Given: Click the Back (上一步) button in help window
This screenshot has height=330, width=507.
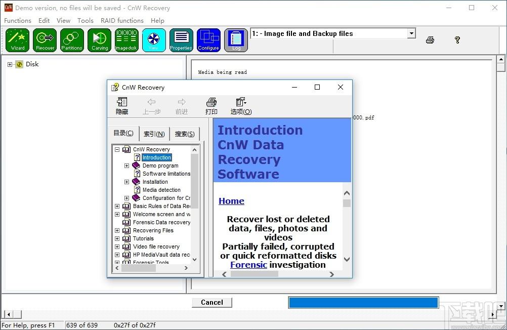Looking at the screenshot, I should click(152, 106).
